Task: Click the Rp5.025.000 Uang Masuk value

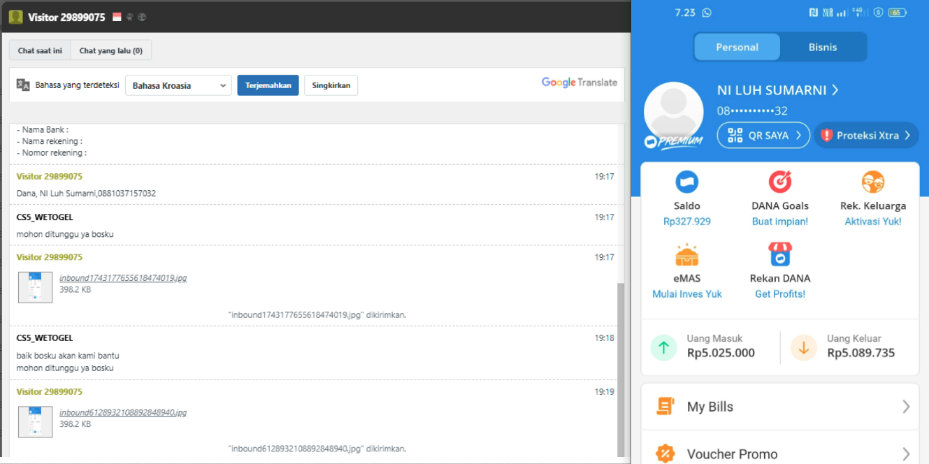Action: [x=721, y=353]
